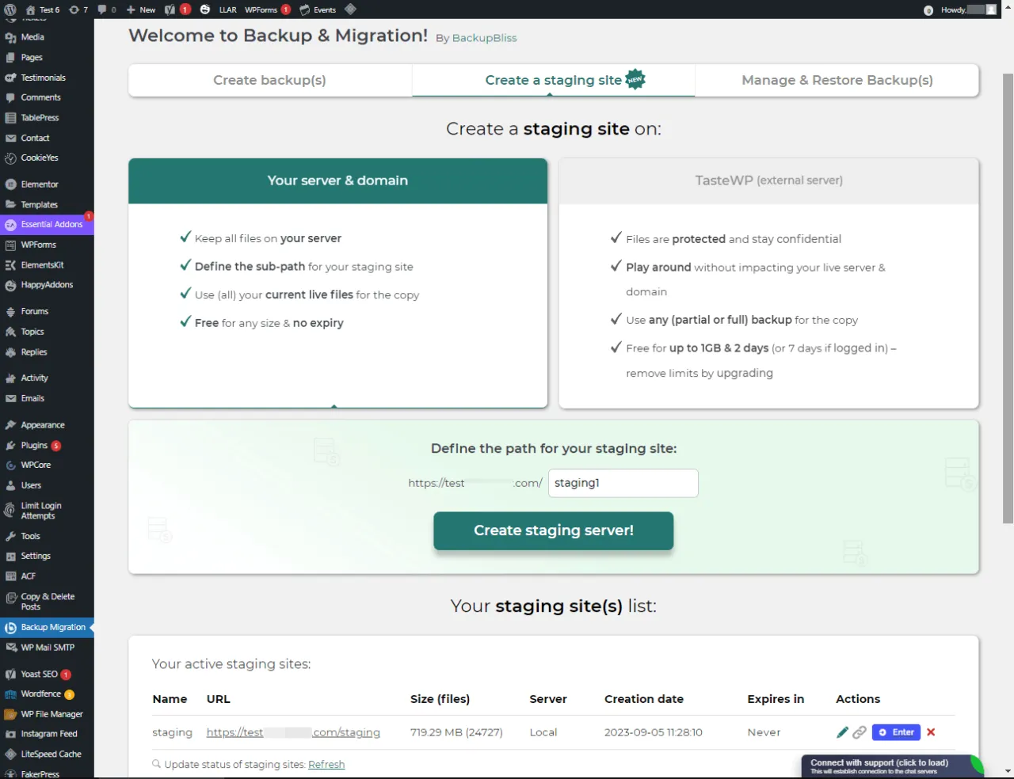This screenshot has height=779, width=1014.
Task: Select the Your server & domain option
Action: tap(337, 180)
